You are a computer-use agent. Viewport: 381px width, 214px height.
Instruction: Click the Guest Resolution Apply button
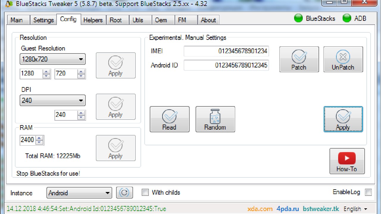pos(115,65)
